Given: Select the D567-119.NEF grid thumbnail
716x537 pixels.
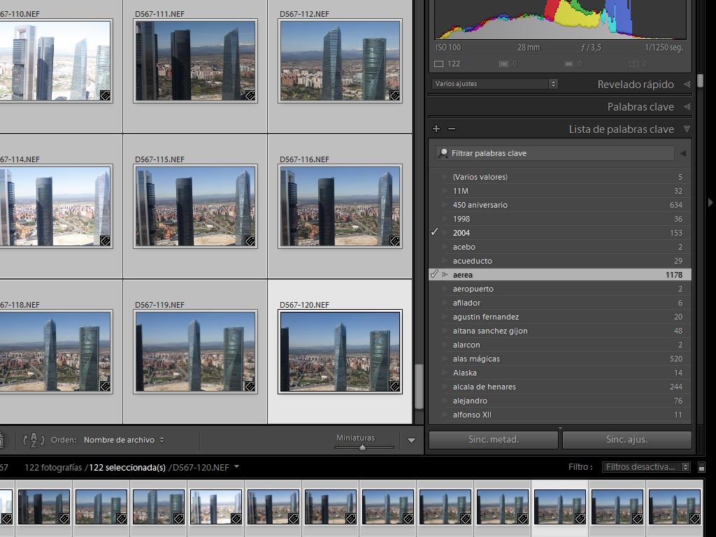Looking at the screenshot, I should [196, 352].
